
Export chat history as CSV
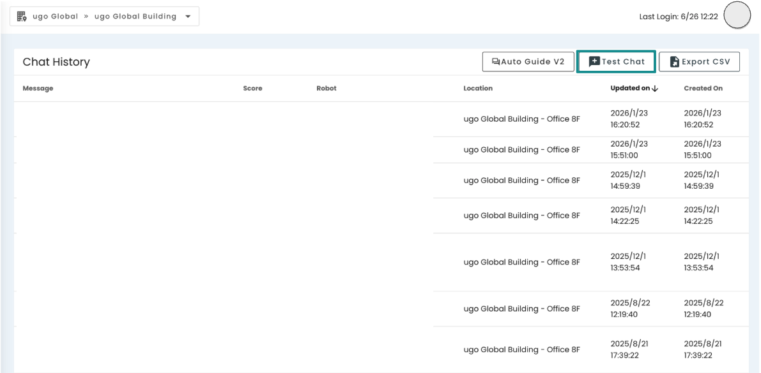[x=700, y=61]
